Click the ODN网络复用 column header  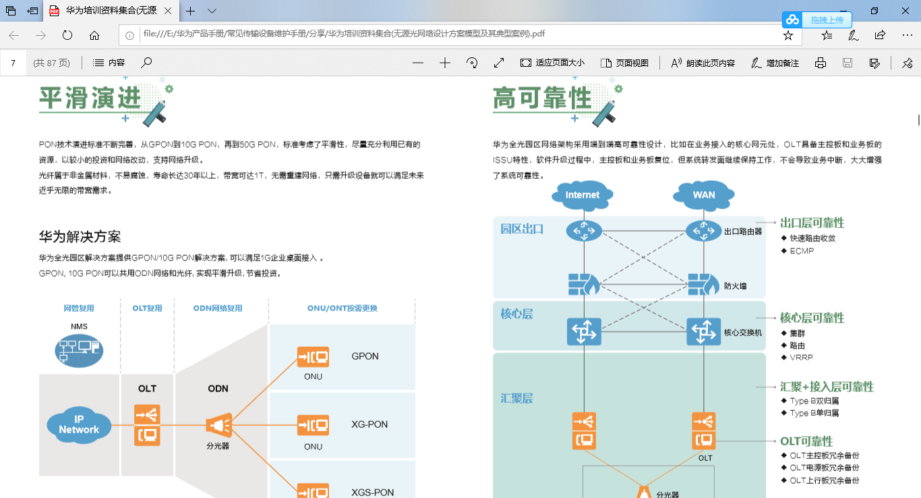(x=218, y=308)
